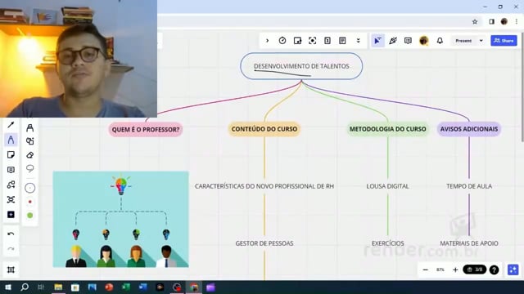Redo the last action
Image resolution: width=524 pixels, height=294 pixels.
pos(11,248)
